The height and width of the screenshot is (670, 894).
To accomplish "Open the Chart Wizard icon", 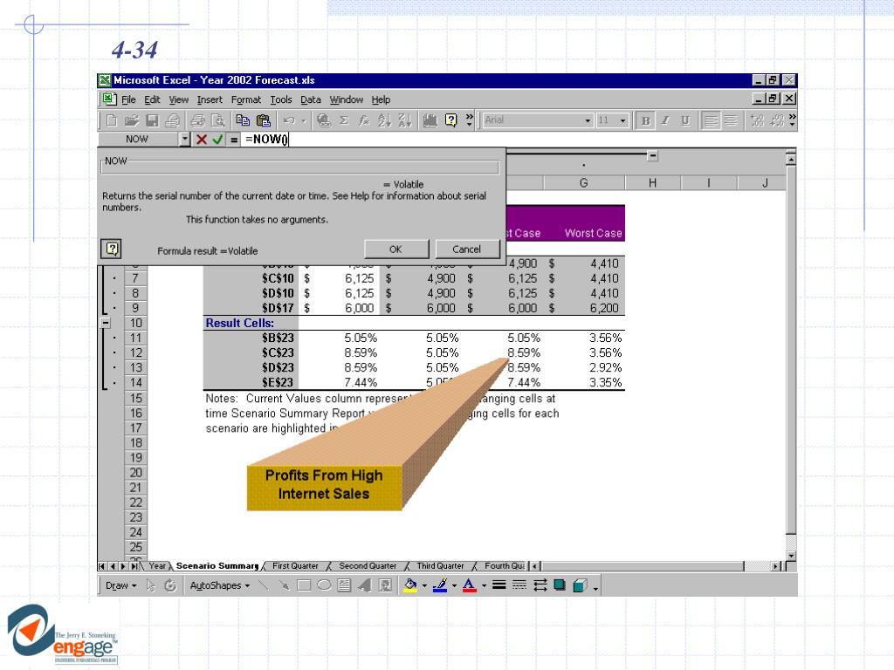I will pyautogui.click(x=430, y=120).
